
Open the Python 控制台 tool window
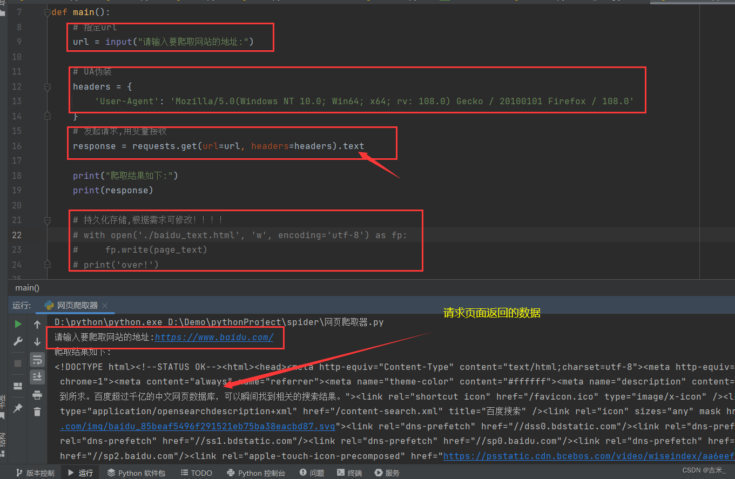tap(256, 473)
